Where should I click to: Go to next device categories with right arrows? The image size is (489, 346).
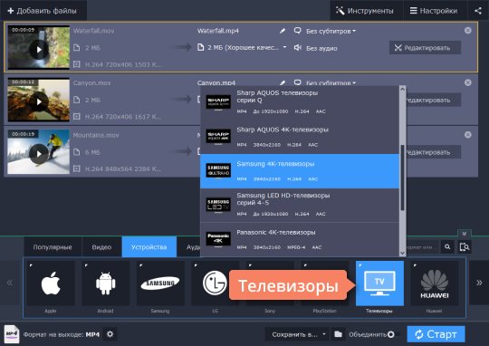click(x=479, y=283)
